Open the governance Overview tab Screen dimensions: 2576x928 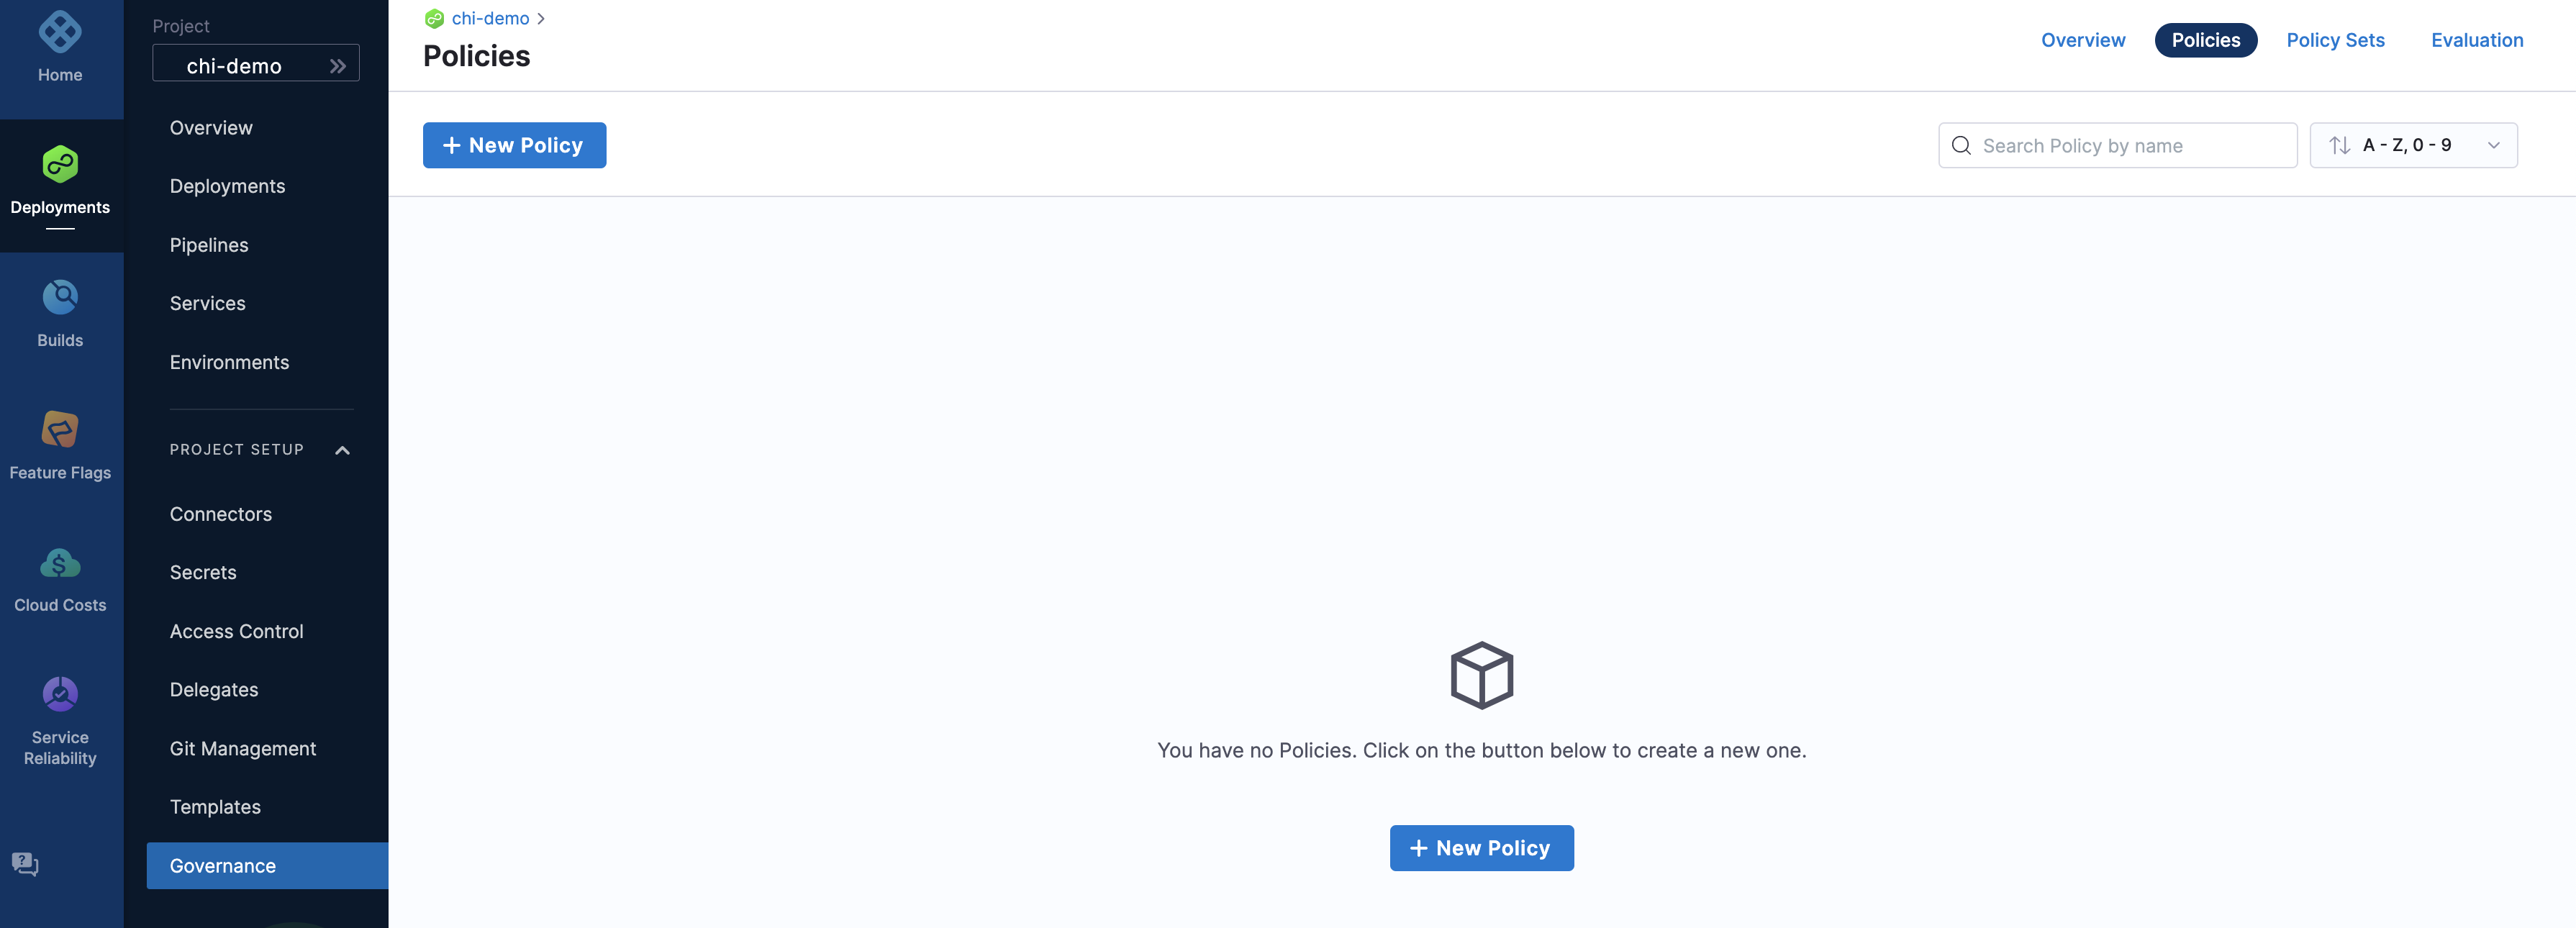pos(2082,40)
